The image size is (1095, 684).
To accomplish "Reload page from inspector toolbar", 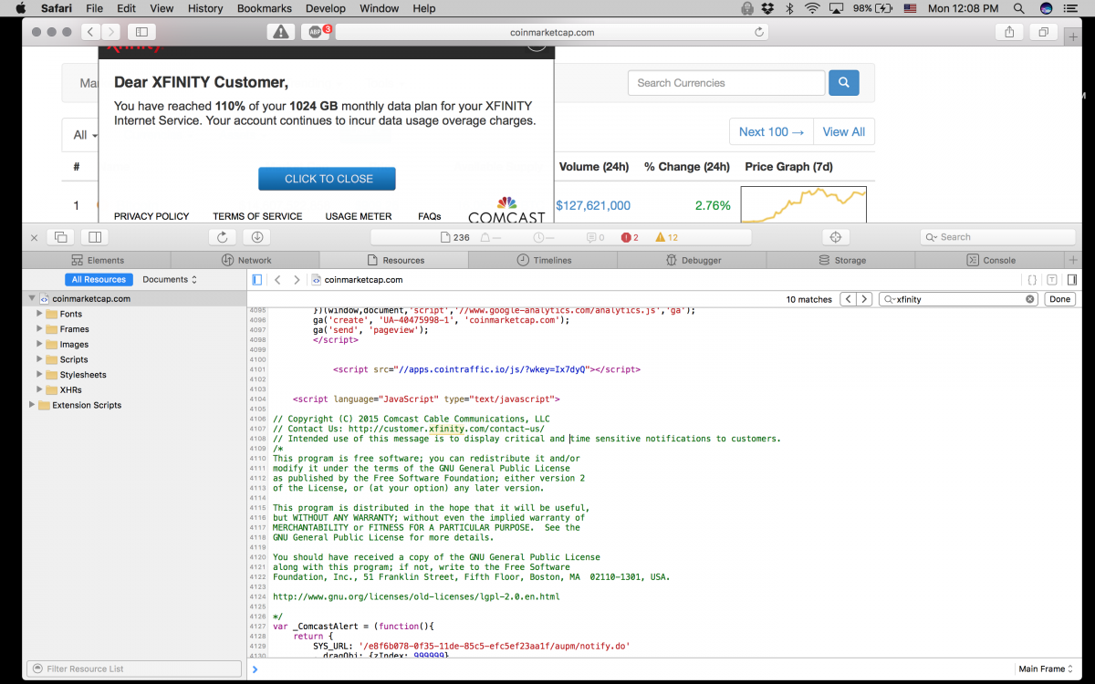I will point(223,237).
